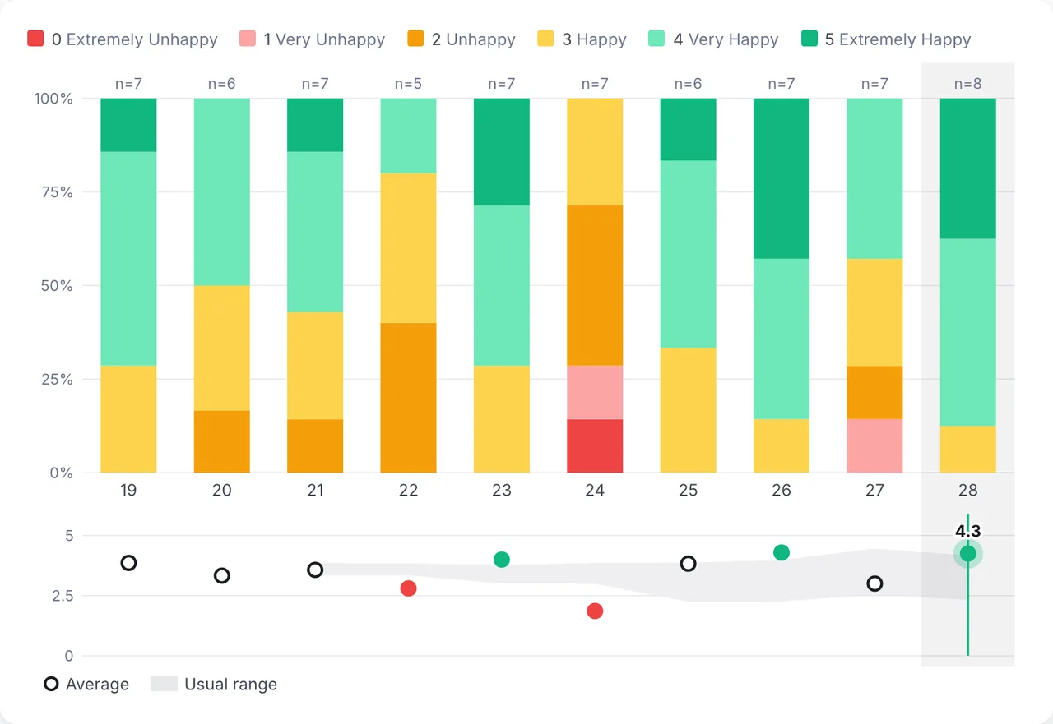Click the pink segment in bar 27
This screenshot has width=1053, height=724.
click(874, 446)
